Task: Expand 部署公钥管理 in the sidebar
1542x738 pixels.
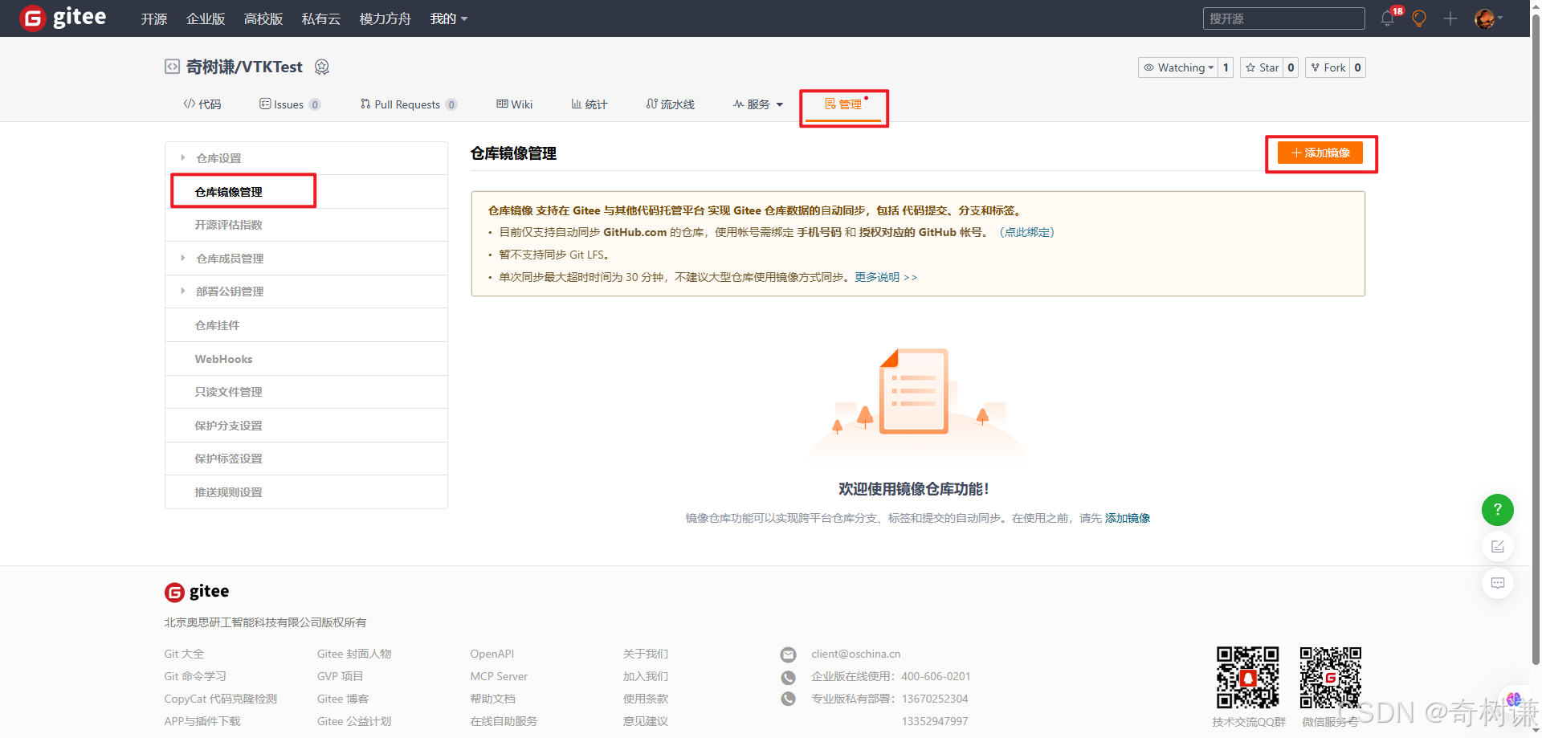Action: (306, 292)
